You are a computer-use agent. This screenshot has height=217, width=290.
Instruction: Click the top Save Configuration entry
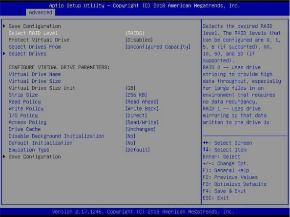(35, 26)
